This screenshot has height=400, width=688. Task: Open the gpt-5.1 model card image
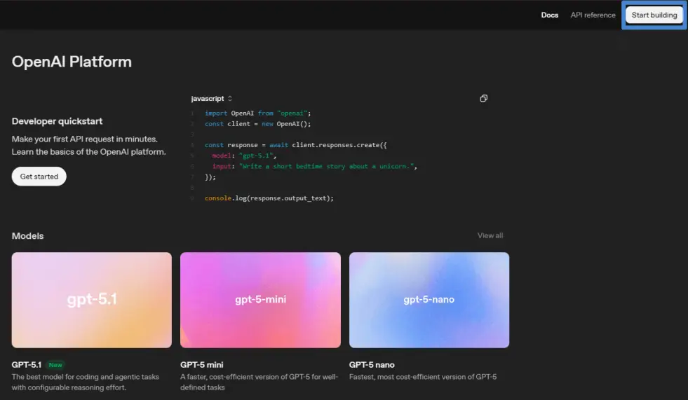pyautogui.click(x=92, y=300)
